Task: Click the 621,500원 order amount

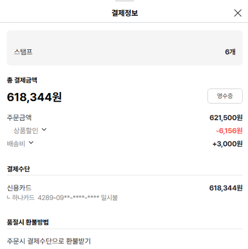Action: 226,117
